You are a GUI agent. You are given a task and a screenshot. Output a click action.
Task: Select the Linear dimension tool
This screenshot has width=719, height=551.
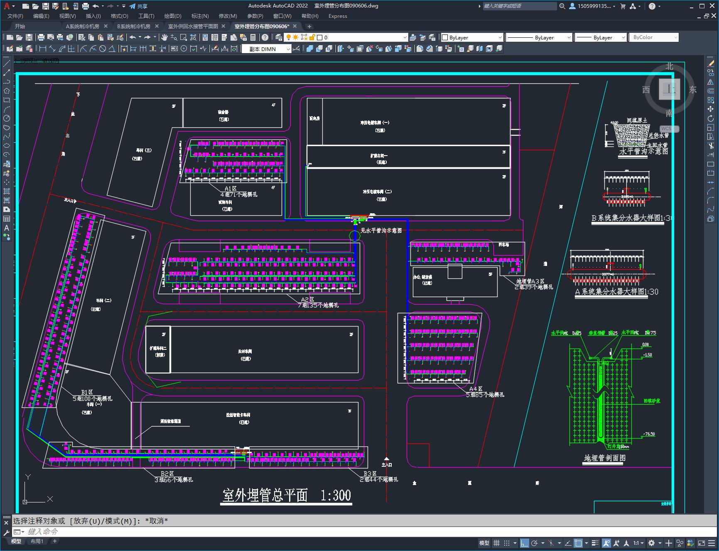[x=43, y=49]
